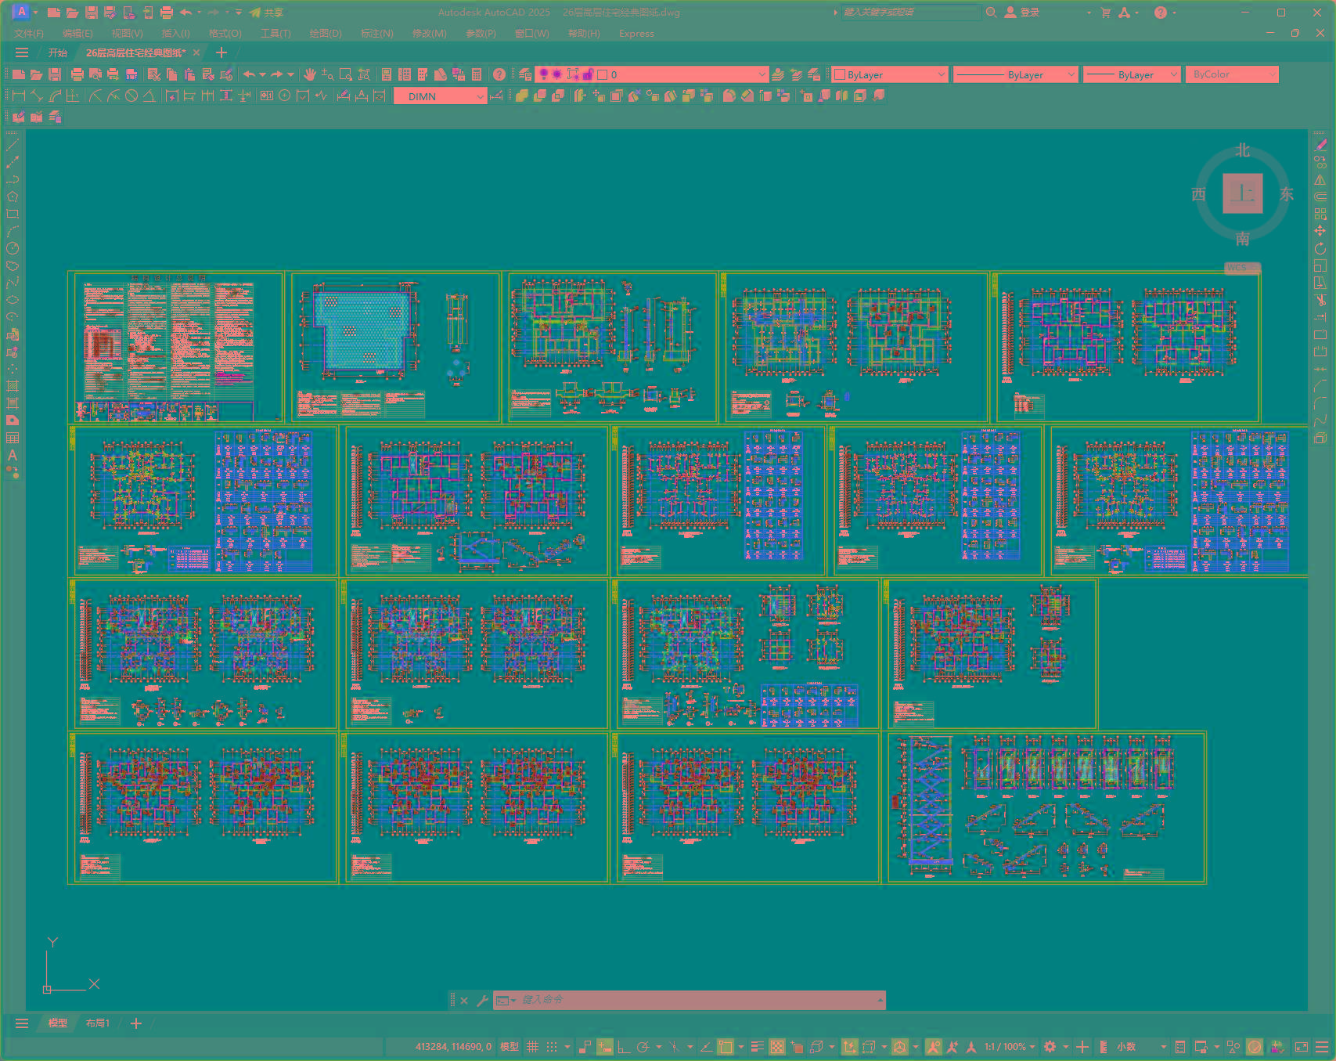Toggle transparency display in status bar
Viewport: 1336px width, 1061px height.
(777, 1046)
